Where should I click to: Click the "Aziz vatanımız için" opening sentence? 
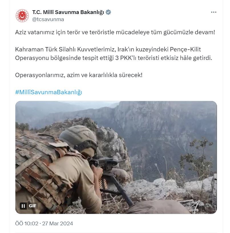[x=115, y=32]
